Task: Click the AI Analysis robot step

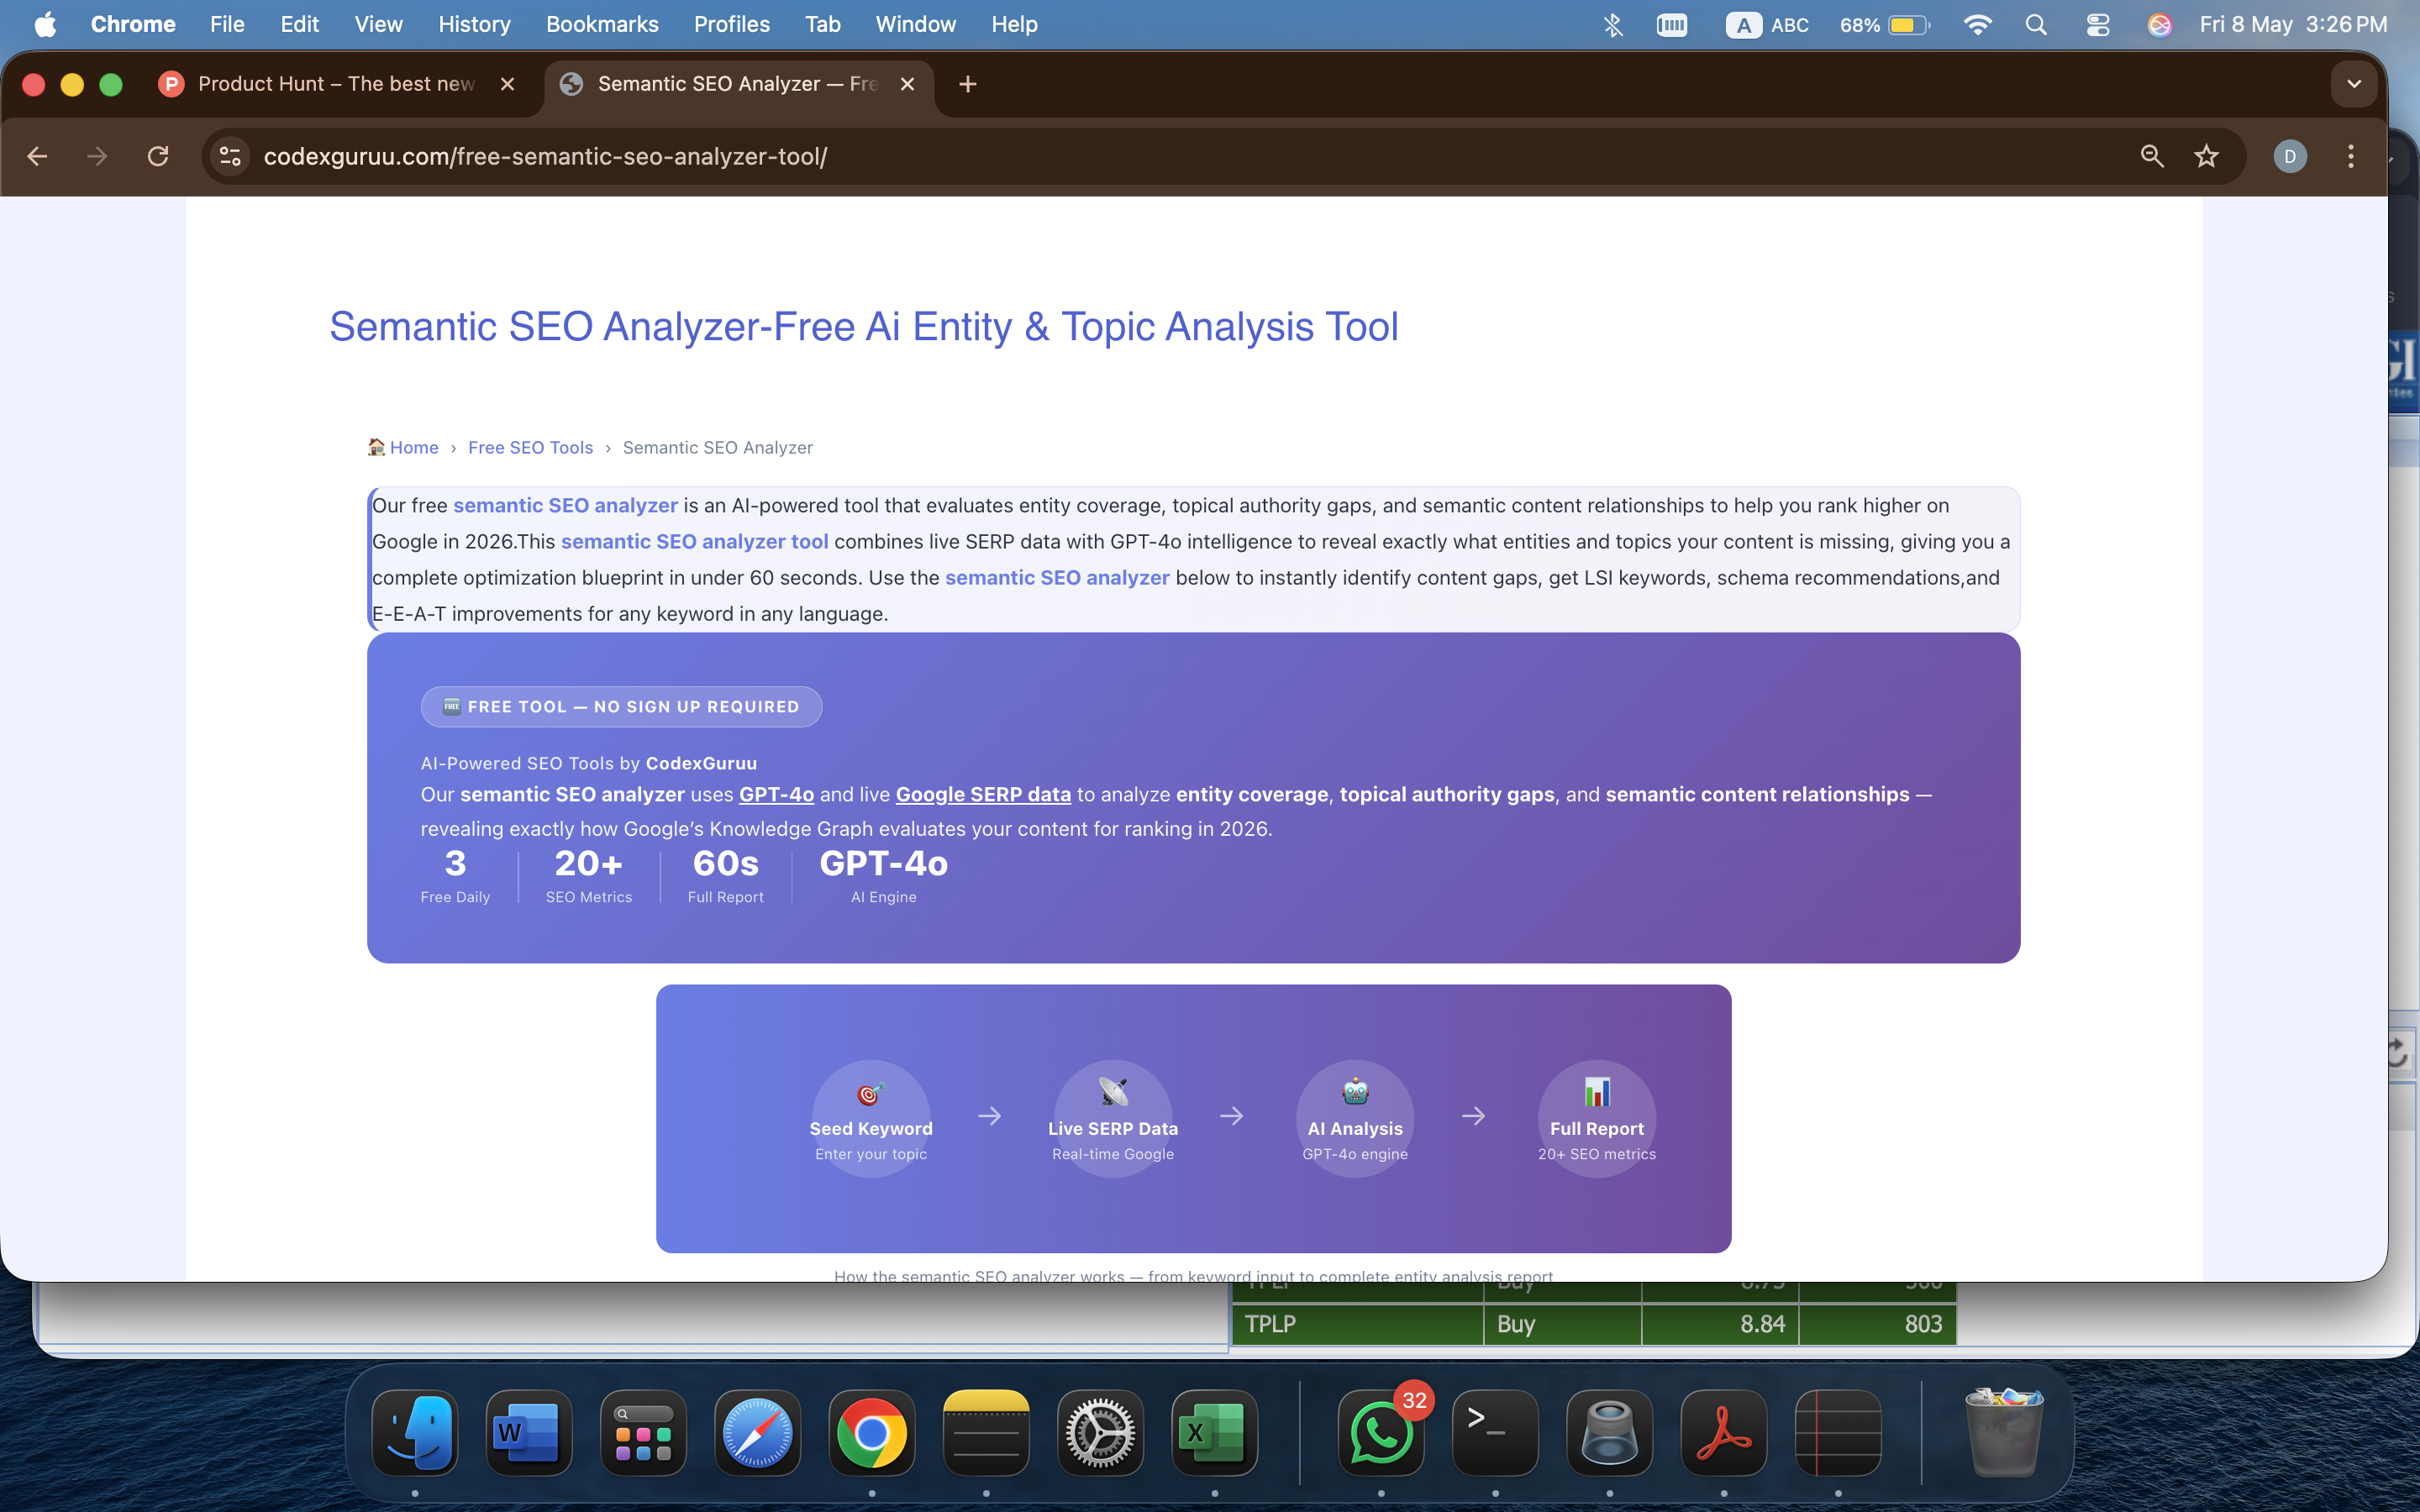Action: 1355,1118
